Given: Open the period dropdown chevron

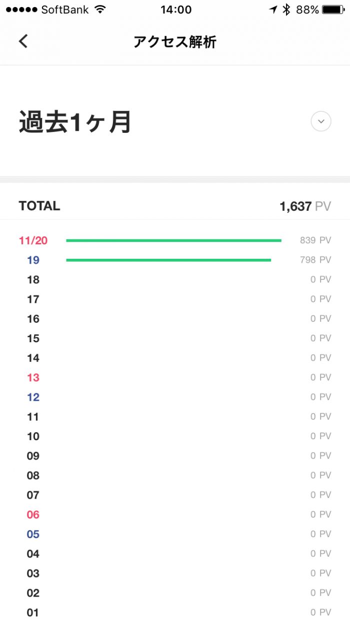Looking at the screenshot, I should tap(321, 121).
